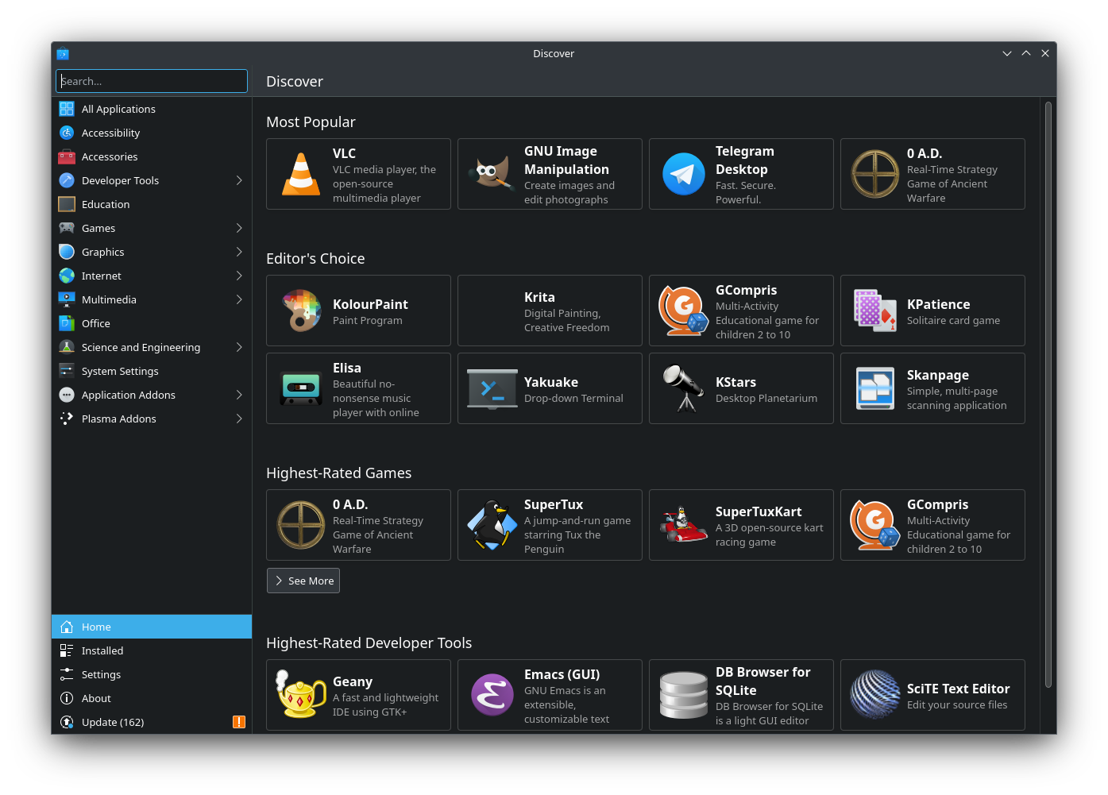Image resolution: width=1108 pixels, height=795 pixels.
Task: Click the DB Browser for SQLite database icon
Action: click(684, 695)
